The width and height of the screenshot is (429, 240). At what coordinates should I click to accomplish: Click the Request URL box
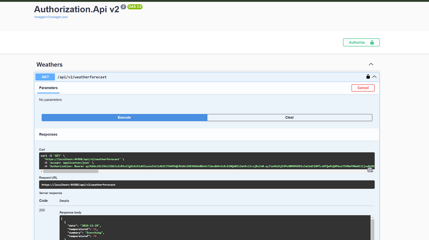[x=207, y=185]
